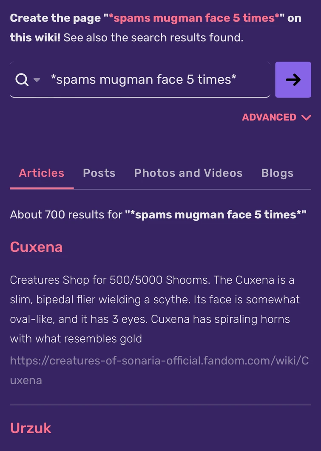Click the ADVANCED search options label
The image size is (321, 451).
pyautogui.click(x=269, y=117)
